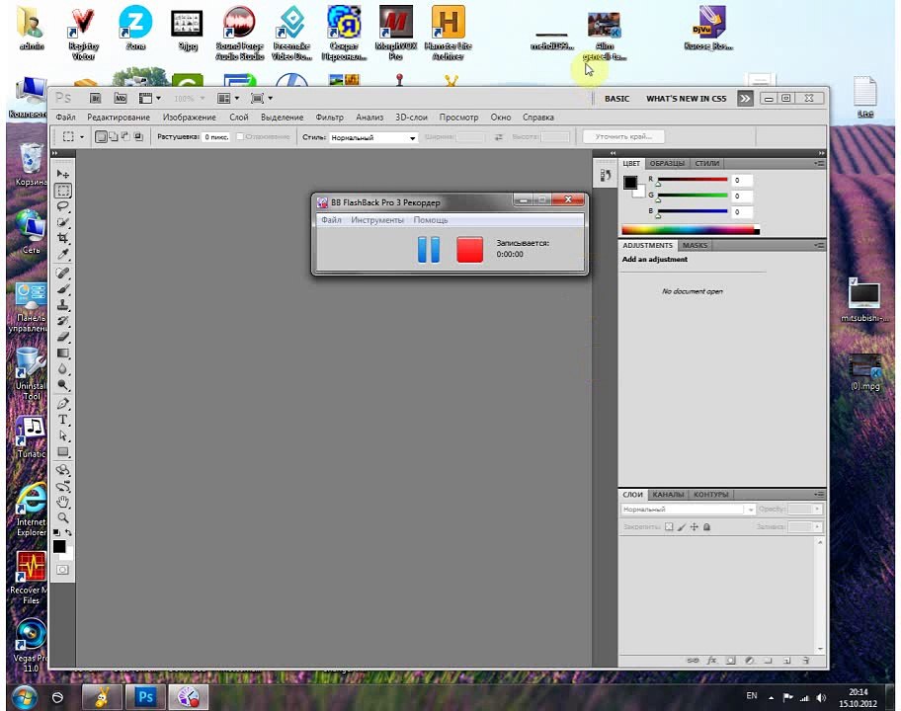Open the Изображение menu

point(189,118)
